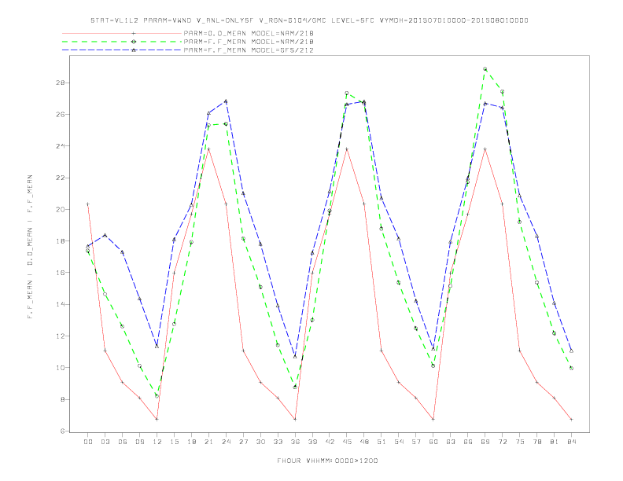This screenshot has width=623, height=481.
Task: Click y-axis tick label 24
Action: 61,146
